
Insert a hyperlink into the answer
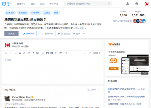point(43,53)
